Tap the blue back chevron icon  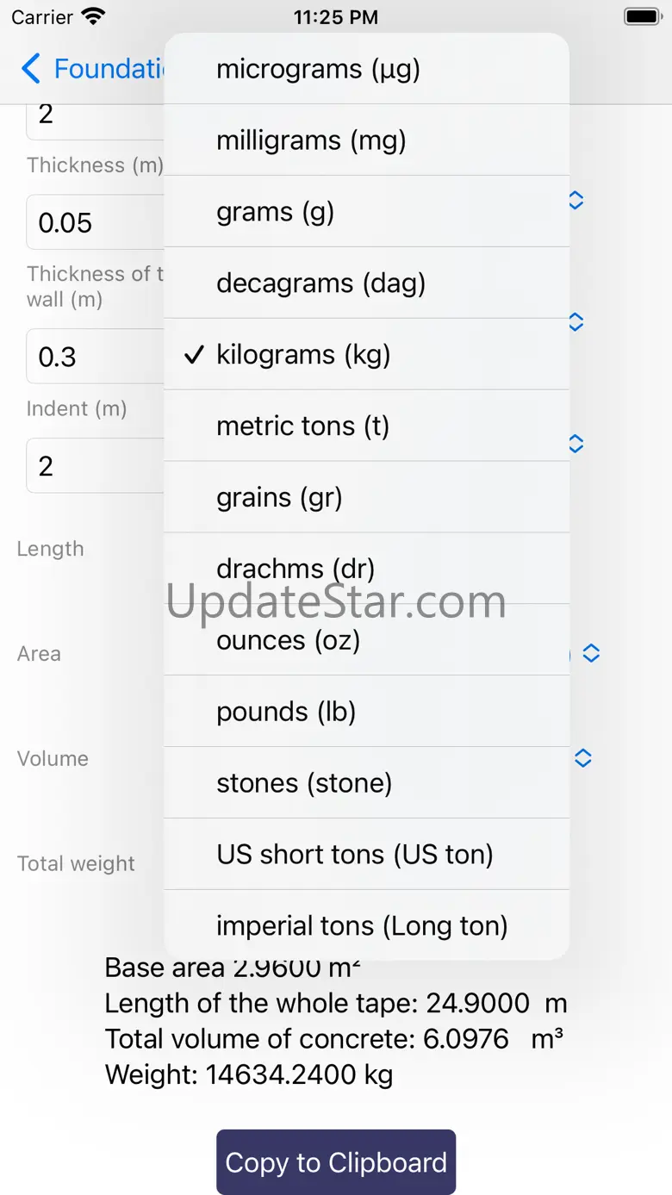pyautogui.click(x=31, y=69)
